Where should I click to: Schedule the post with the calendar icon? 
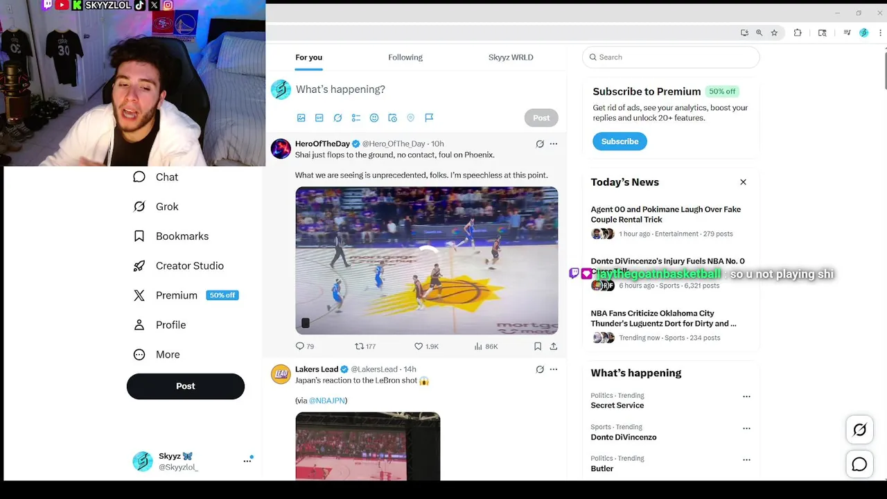392,118
